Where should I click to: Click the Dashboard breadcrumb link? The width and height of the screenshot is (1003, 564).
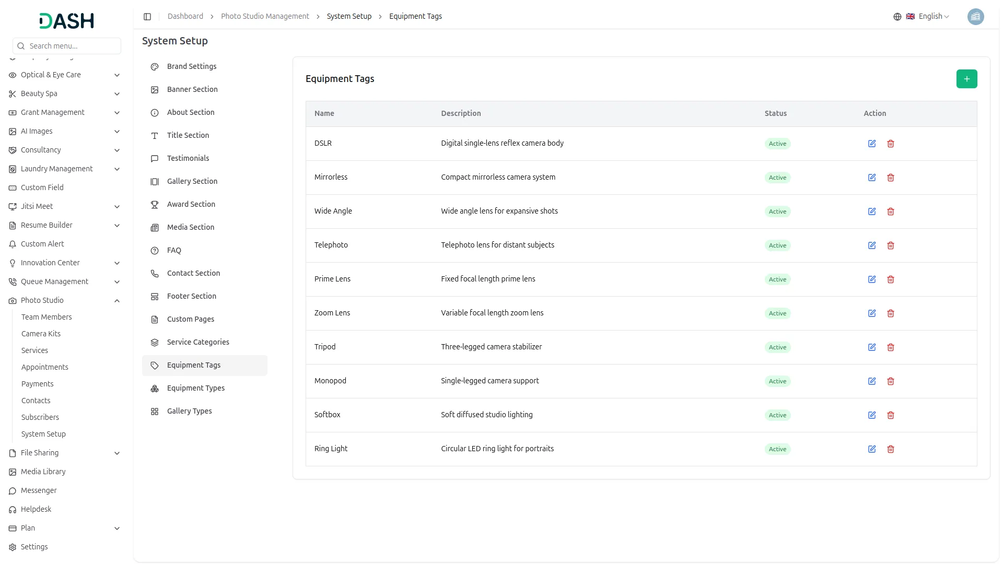[185, 17]
